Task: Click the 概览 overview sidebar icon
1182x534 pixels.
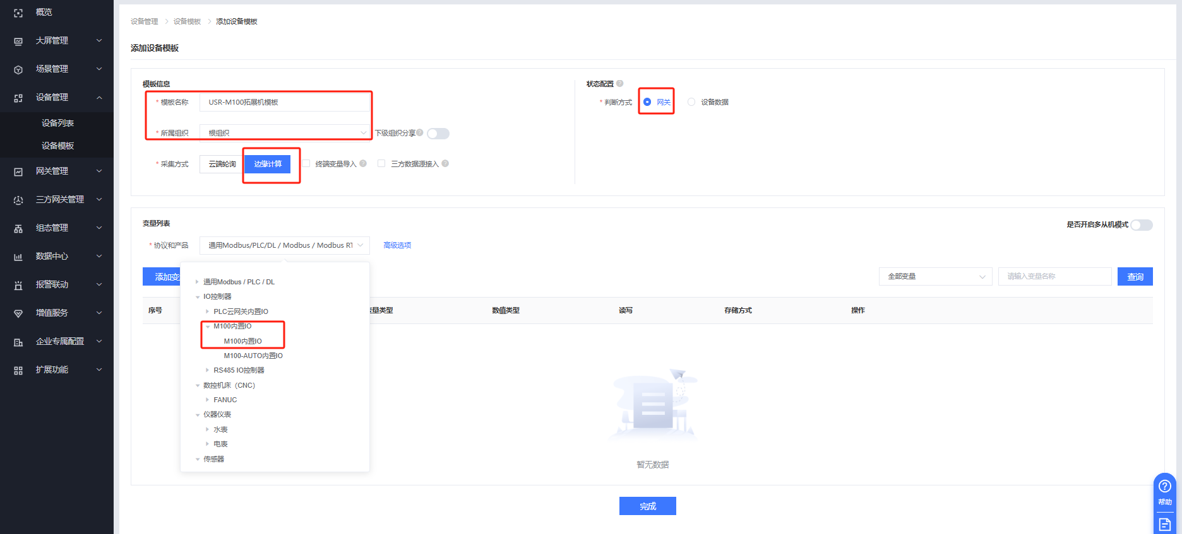Action: (18, 13)
